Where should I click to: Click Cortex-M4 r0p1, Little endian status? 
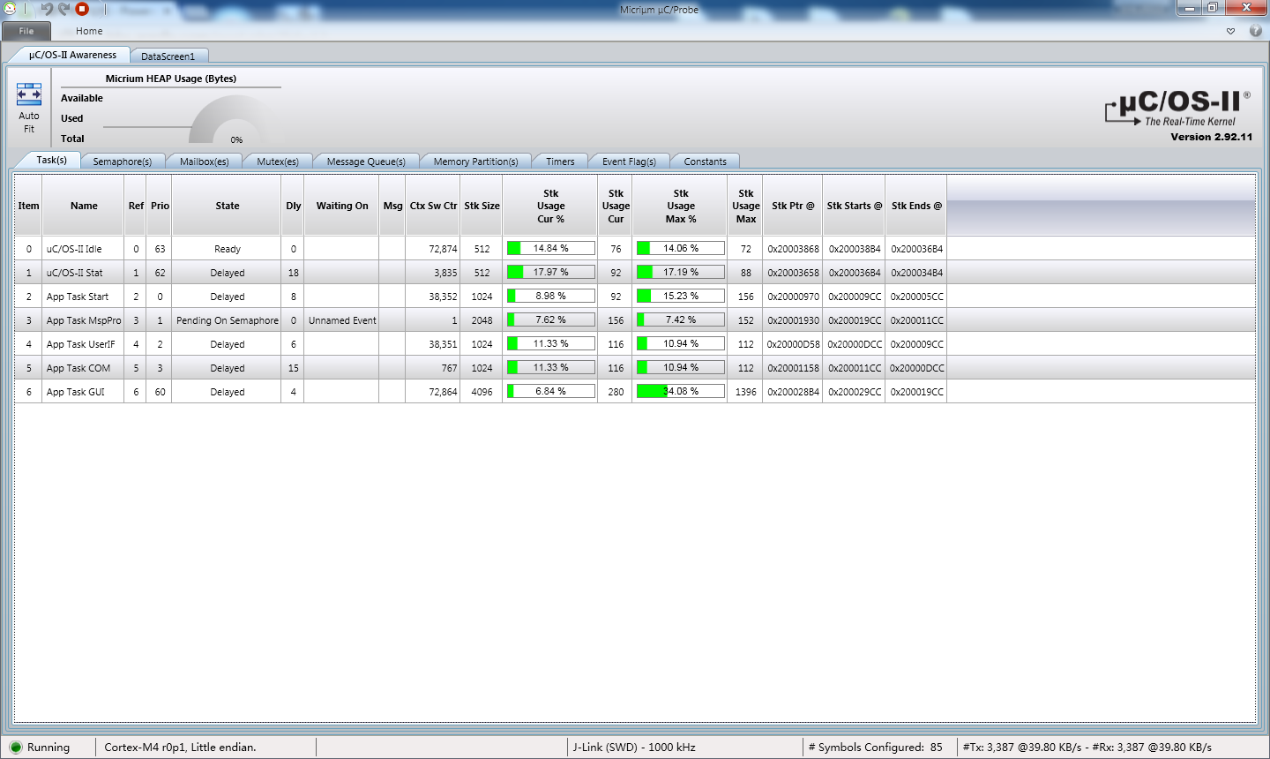[180, 748]
